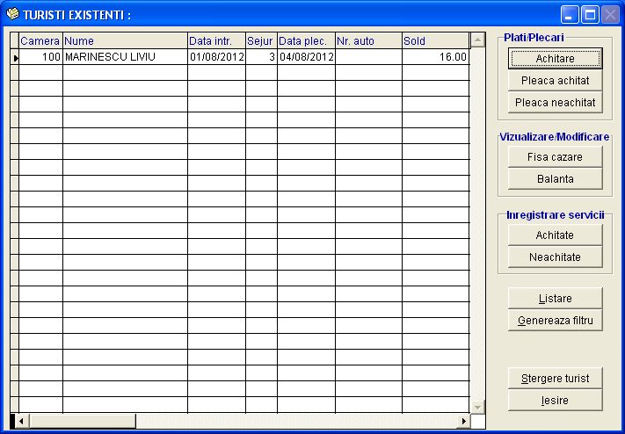Click the Genereaza filtru button
Screen dimensions: 625x434
[x=555, y=320]
